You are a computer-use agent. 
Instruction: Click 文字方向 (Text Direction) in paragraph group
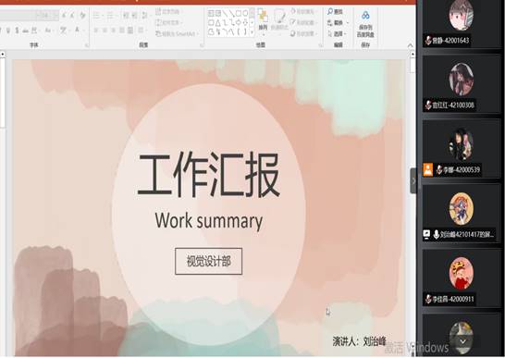pyautogui.click(x=168, y=12)
